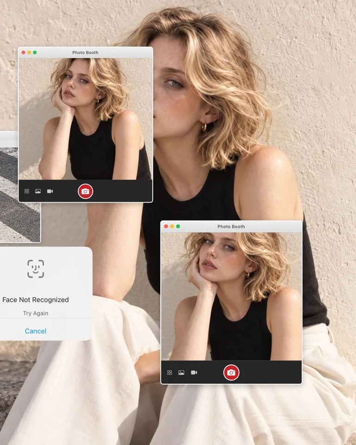Switch to video mode in upper Photo Booth
The image size is (356, 445).
(50, 191)
